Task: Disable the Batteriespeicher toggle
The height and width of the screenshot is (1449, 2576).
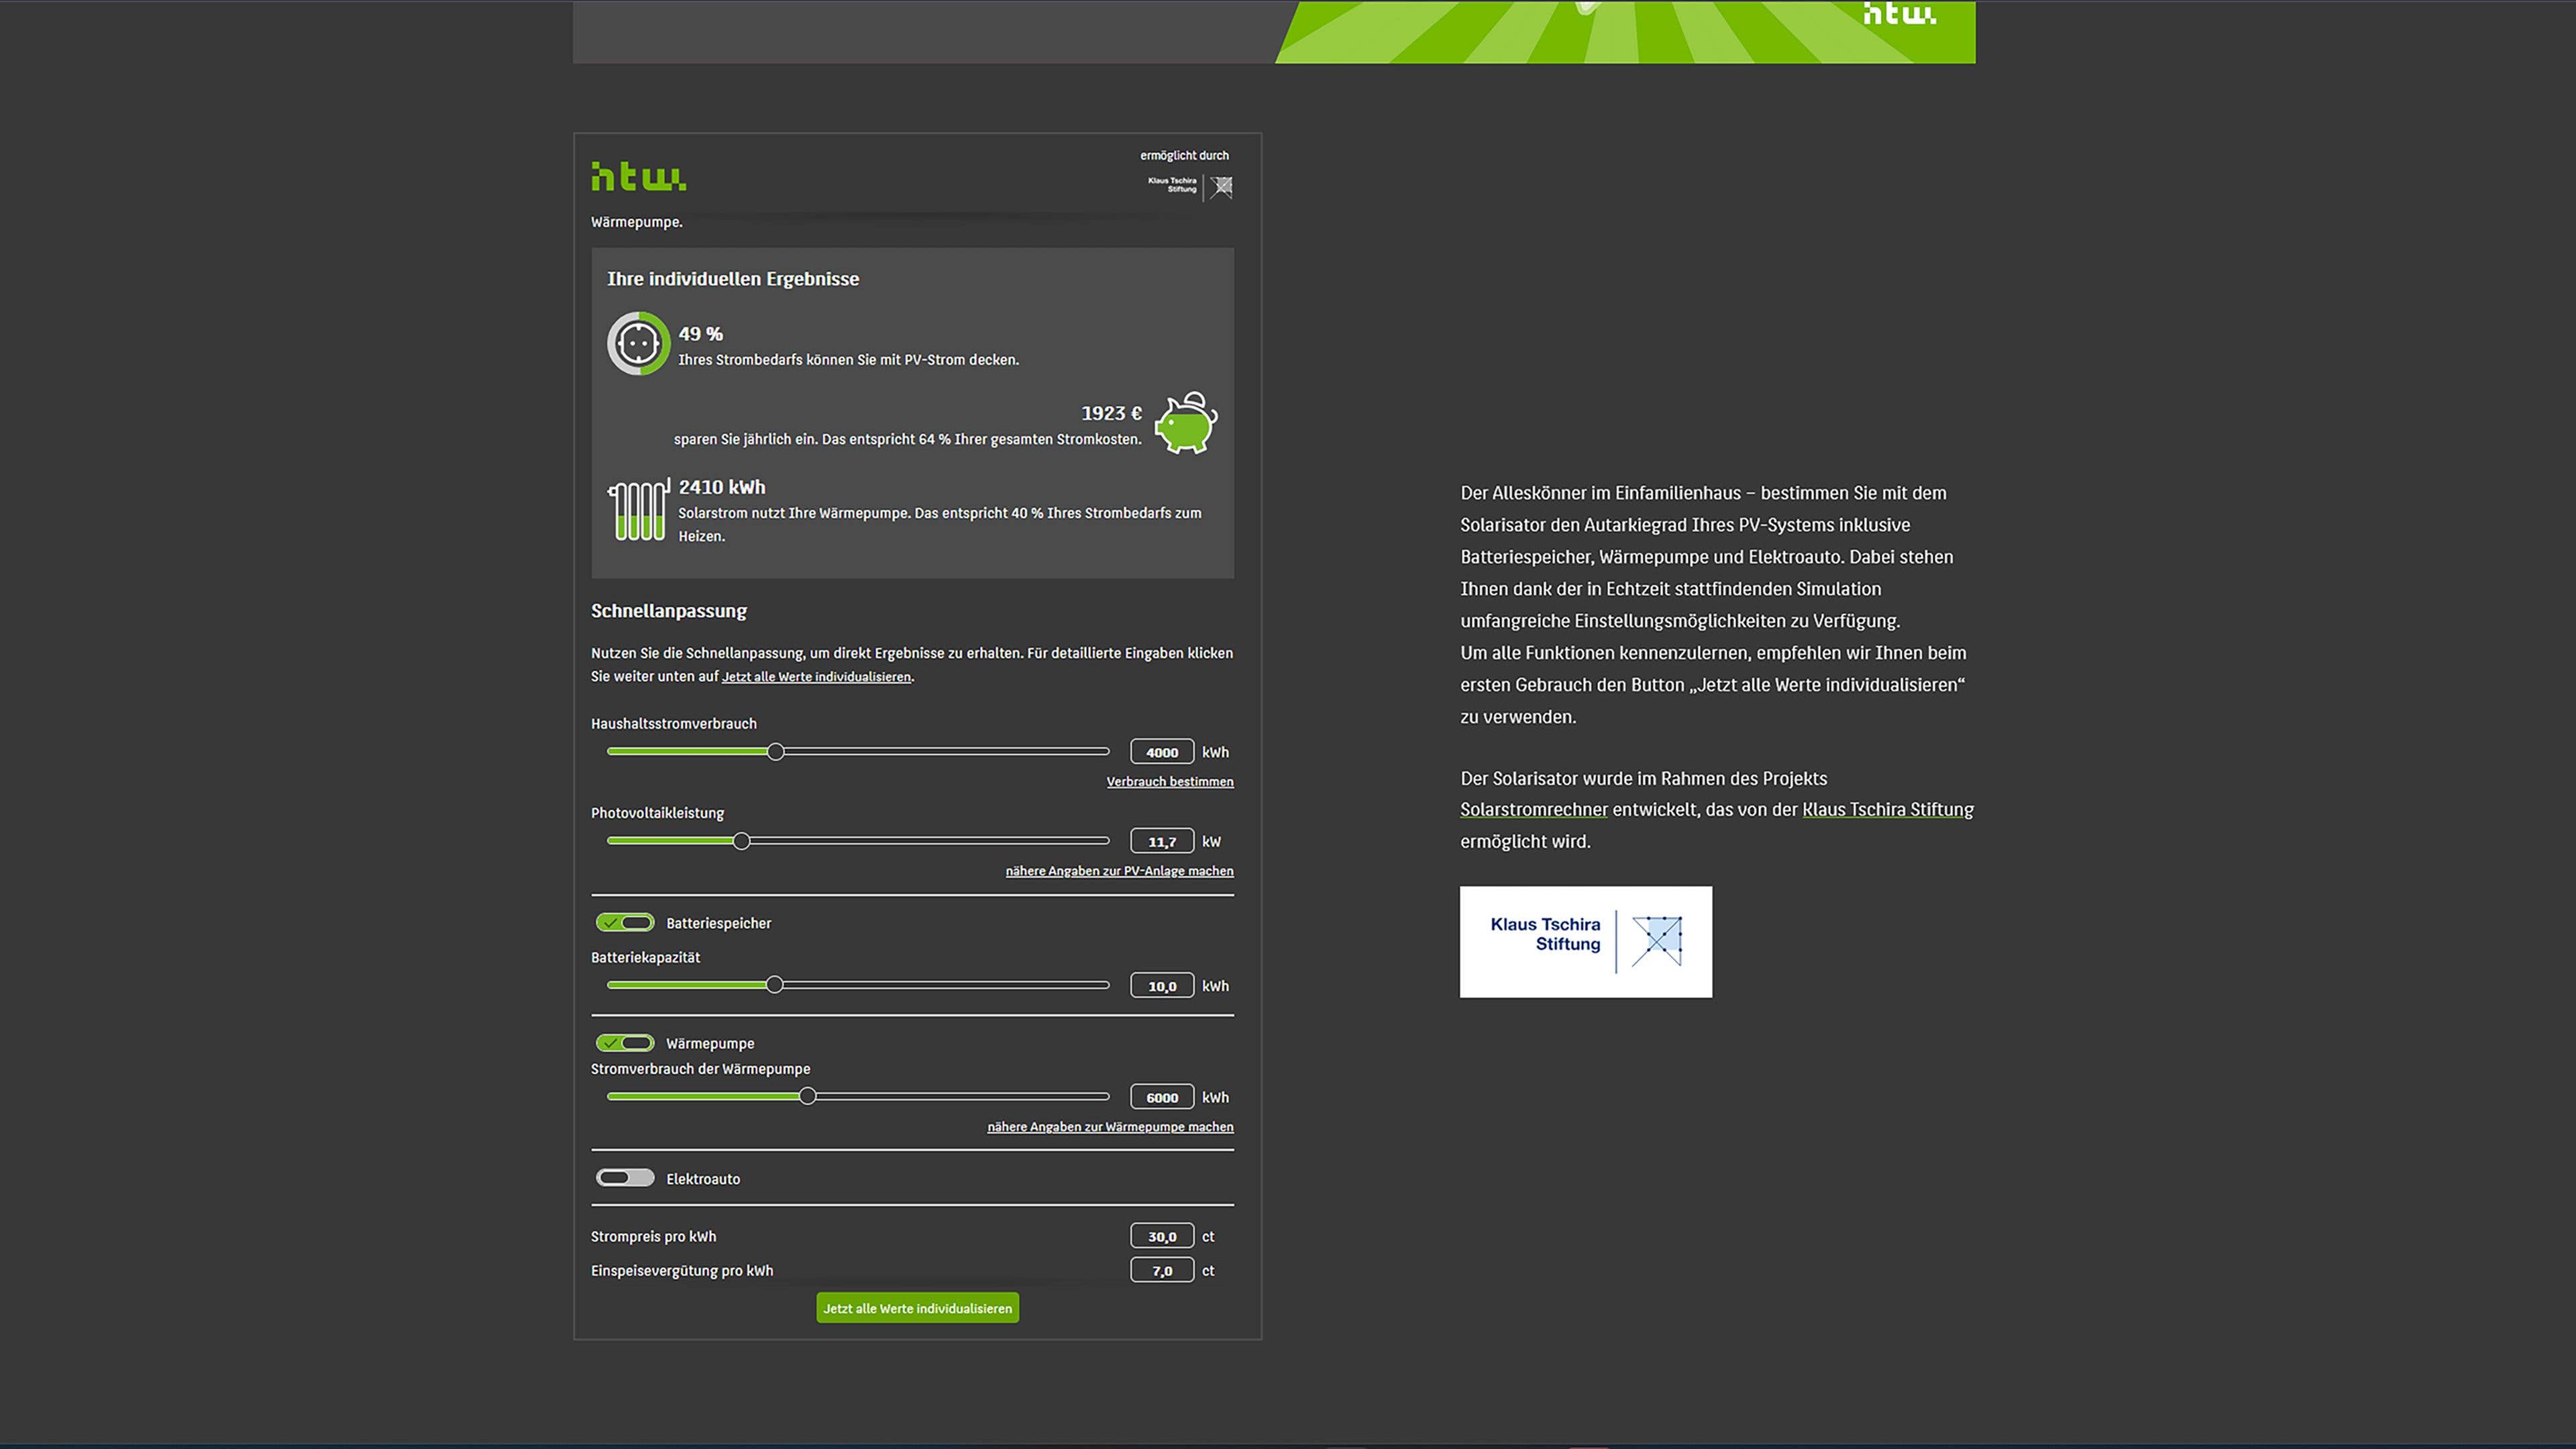Action: click(625, 923)
